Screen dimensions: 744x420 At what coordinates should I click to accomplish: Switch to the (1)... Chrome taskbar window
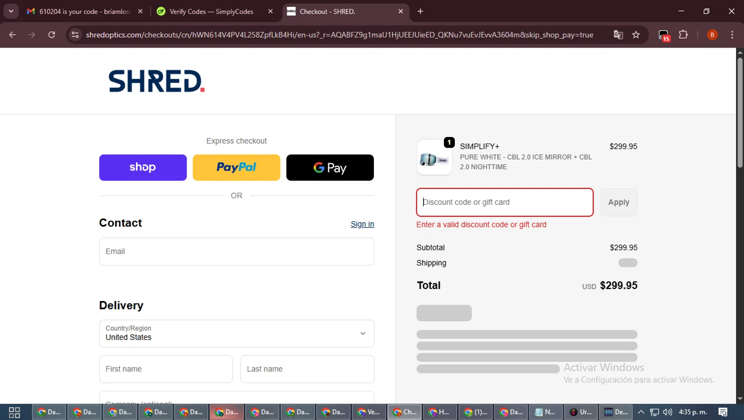click(x=475, y=412)
